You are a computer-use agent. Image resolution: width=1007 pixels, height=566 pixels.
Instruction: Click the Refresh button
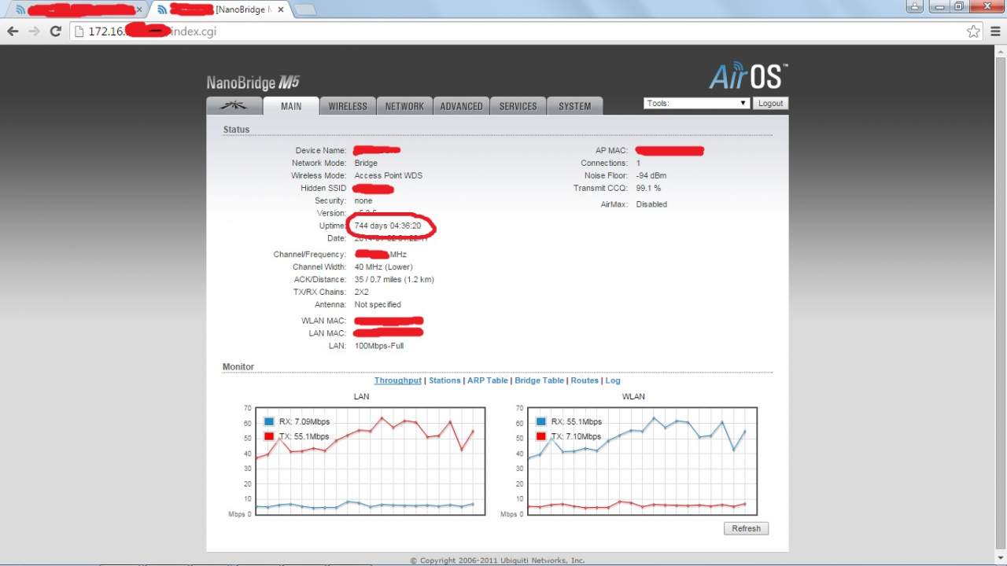point(746,528)
